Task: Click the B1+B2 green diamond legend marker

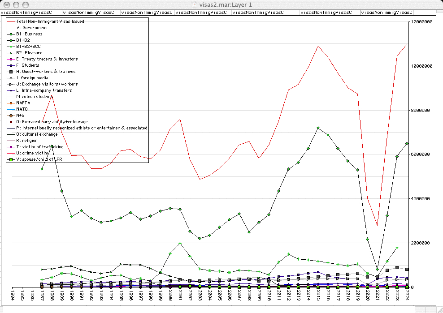Action: coord(12,40)
